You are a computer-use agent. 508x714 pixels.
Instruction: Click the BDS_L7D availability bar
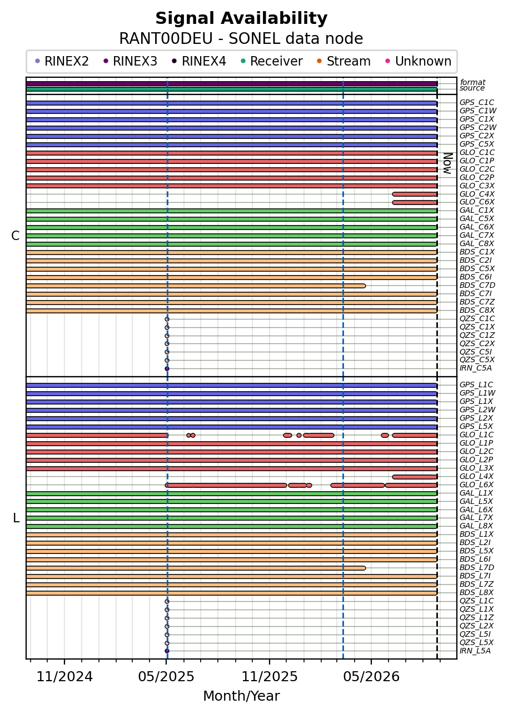(x=196, y=568)
